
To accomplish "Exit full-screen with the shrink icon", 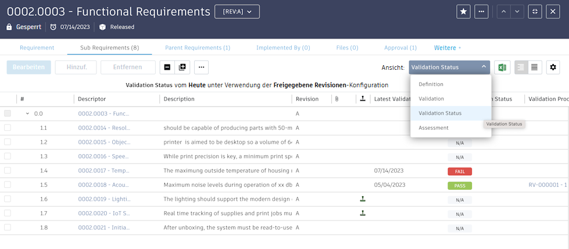I will 535,12.
